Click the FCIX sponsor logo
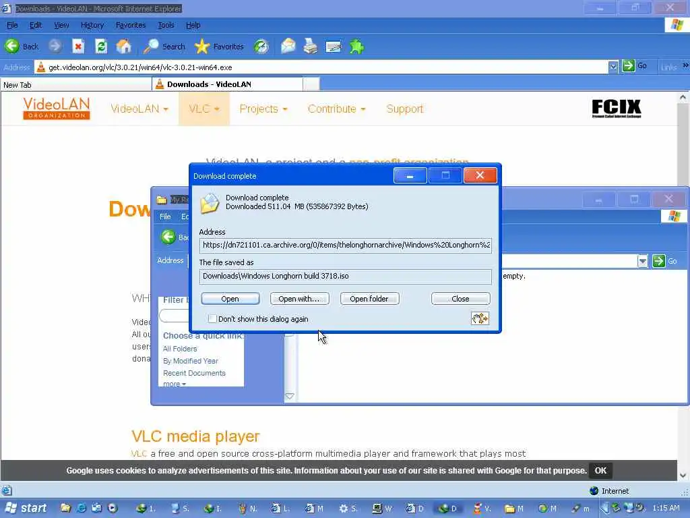 [616, 109]
